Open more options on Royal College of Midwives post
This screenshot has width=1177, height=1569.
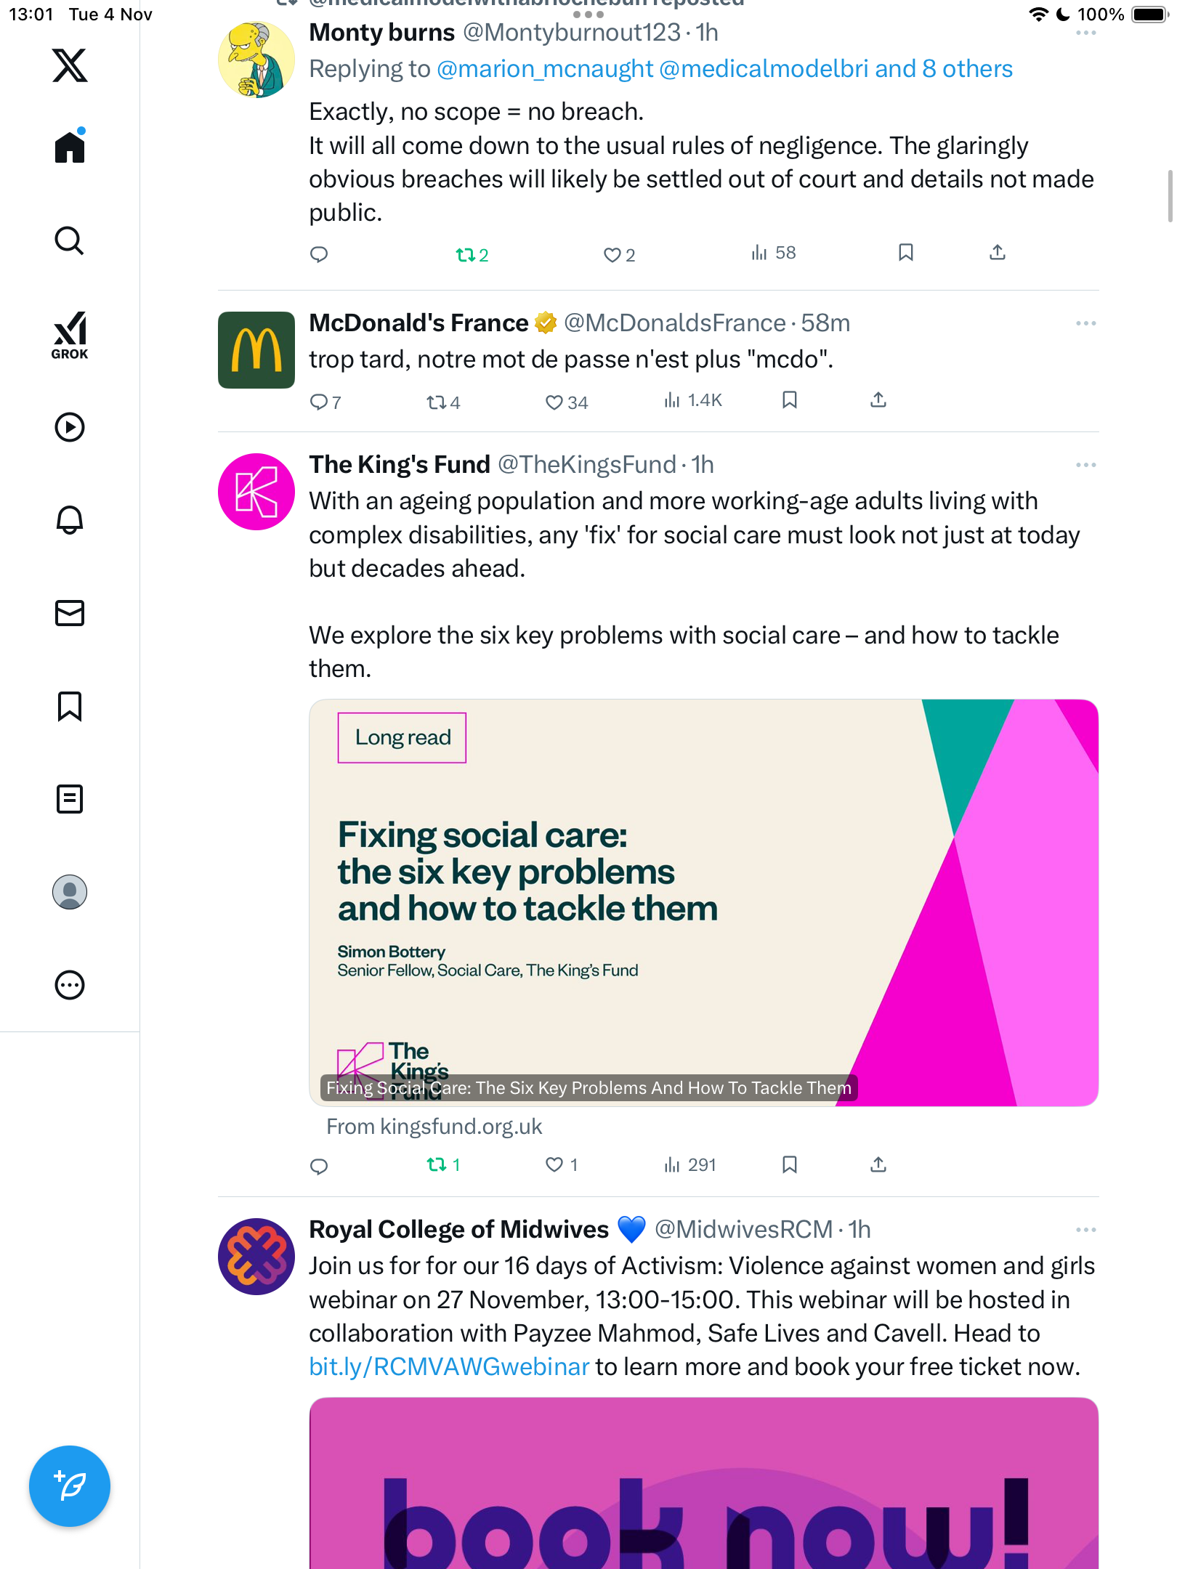tap(1085, 1230)
